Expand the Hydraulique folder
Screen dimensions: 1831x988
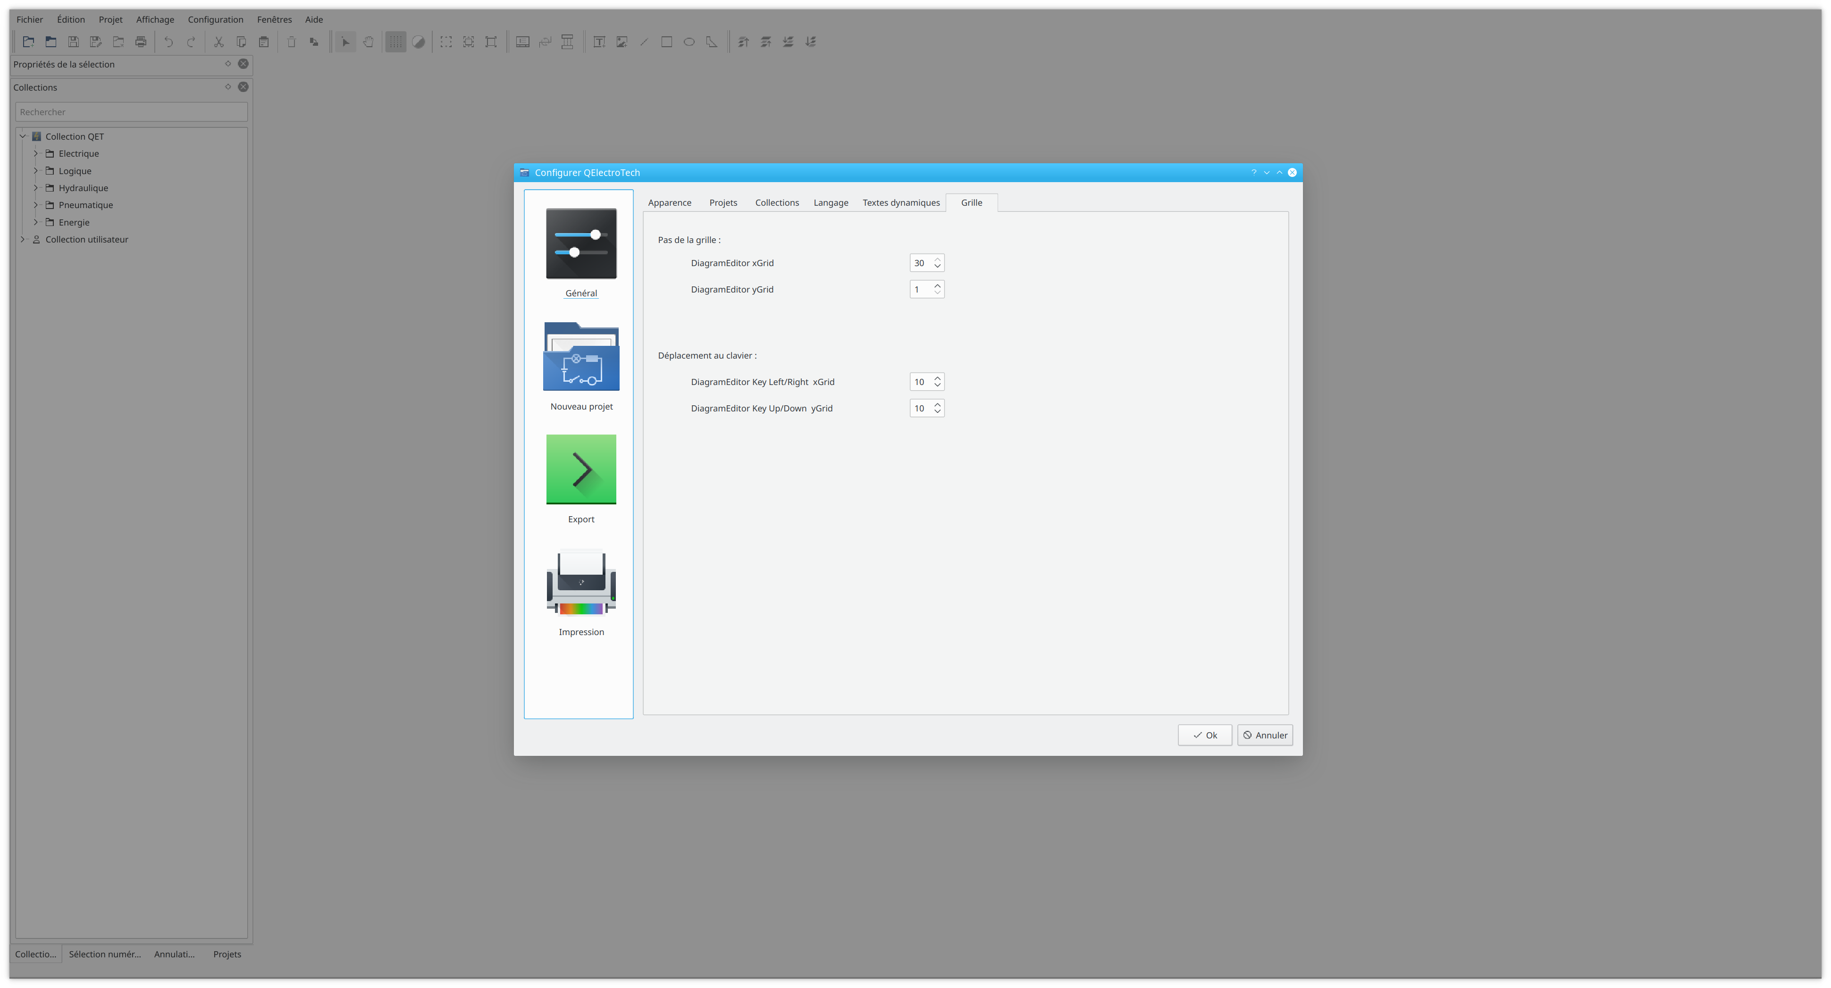click(x=35, y=188)
